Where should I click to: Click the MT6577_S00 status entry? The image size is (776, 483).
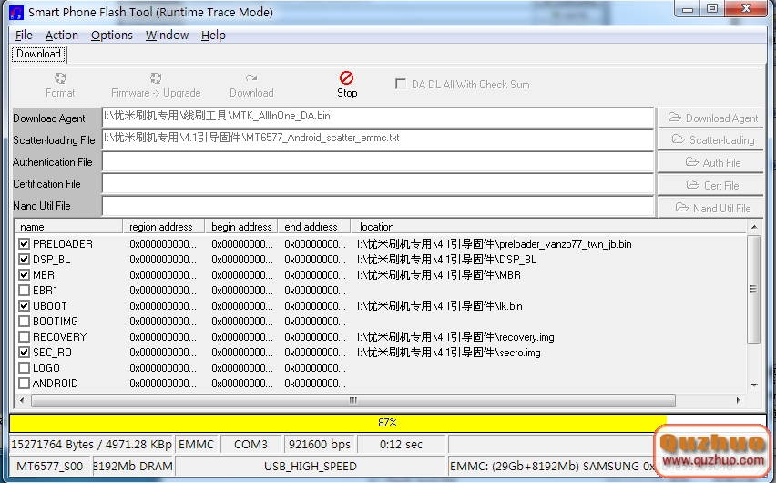(x=49, y=467)
